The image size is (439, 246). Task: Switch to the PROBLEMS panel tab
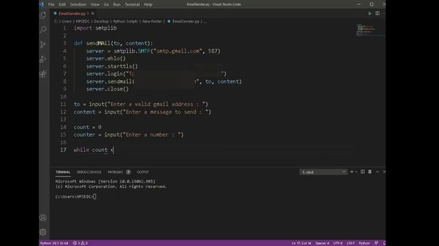point(115,172)
